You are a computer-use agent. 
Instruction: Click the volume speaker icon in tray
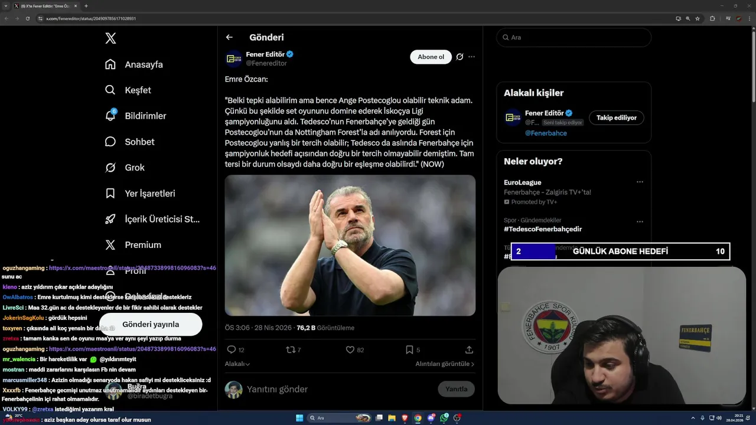(x=719, y=418)
